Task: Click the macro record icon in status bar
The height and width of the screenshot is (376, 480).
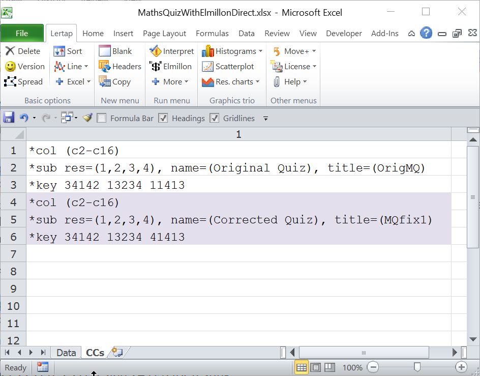Action: click(43, 367)
